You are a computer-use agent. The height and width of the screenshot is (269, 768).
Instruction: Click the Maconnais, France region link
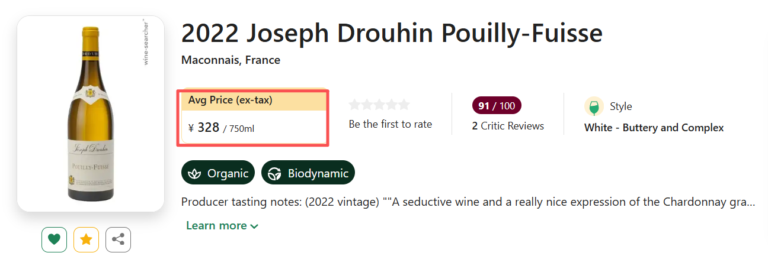[x=231, y=60]
